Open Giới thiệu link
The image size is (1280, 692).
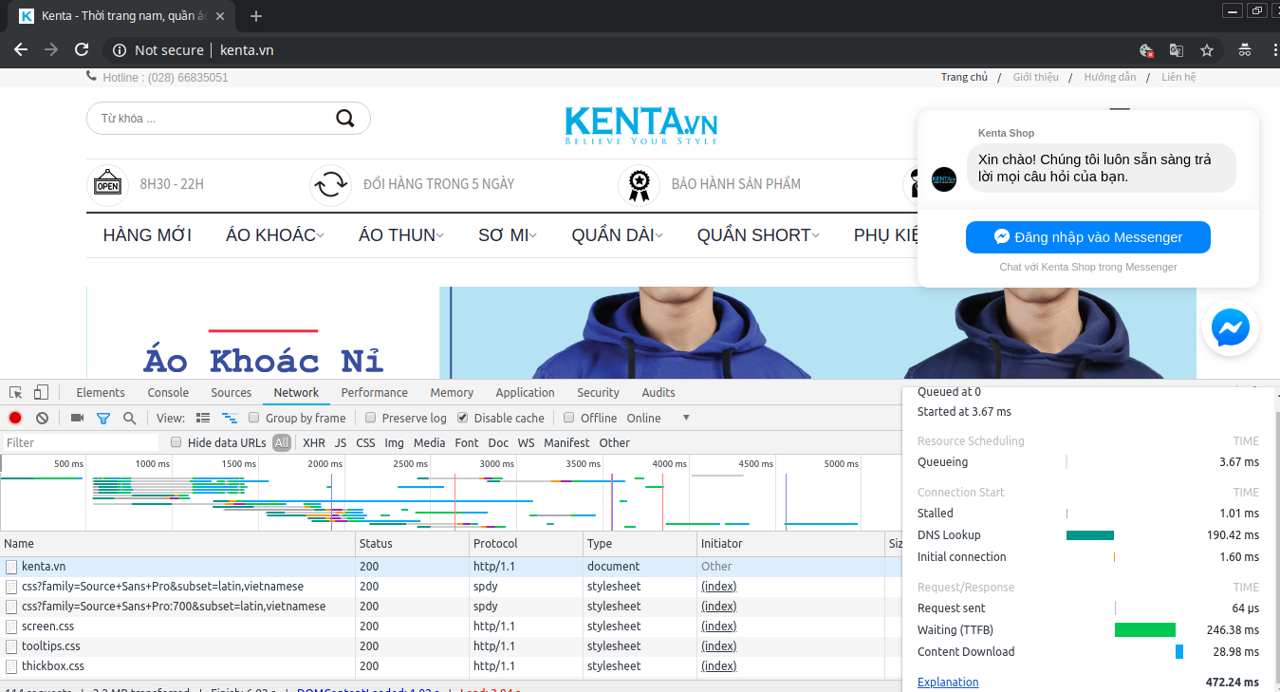click(1035, 77)
